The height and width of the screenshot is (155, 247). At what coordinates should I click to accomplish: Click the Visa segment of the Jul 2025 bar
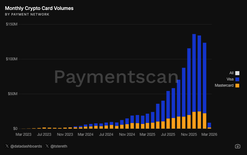[168, 105]
